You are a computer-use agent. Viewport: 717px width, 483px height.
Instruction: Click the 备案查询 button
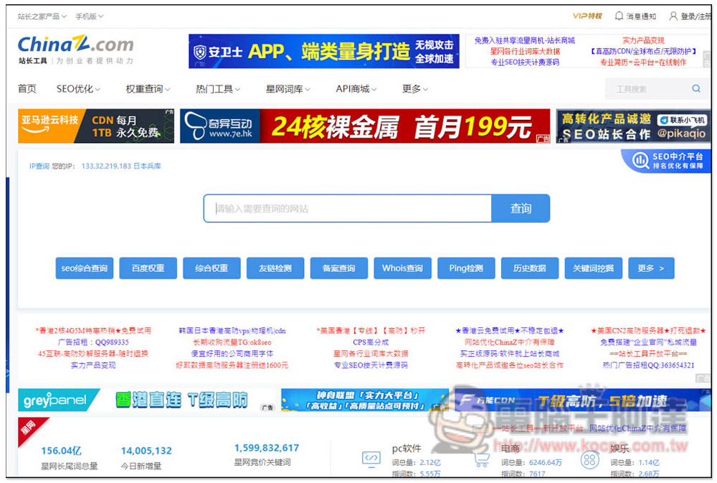339,268
